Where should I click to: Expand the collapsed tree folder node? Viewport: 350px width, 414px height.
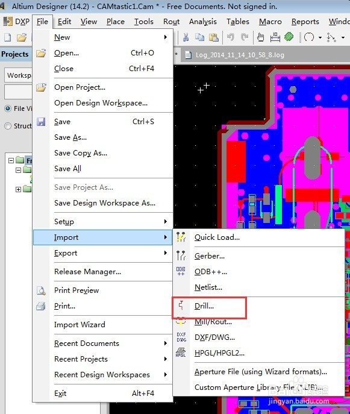(x=18, y=189)
